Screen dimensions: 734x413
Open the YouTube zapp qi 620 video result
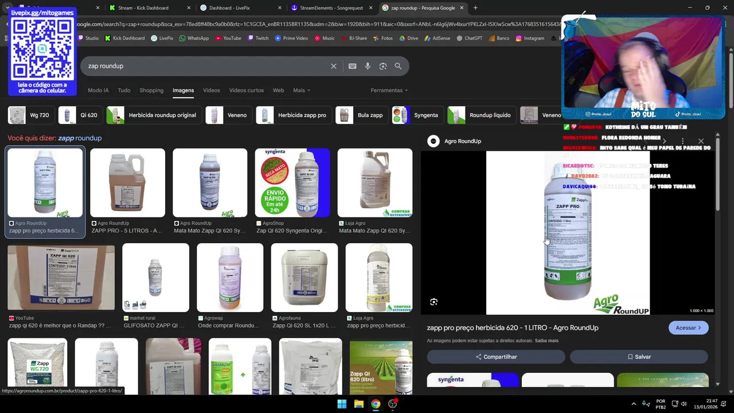[x=61, y=287]
